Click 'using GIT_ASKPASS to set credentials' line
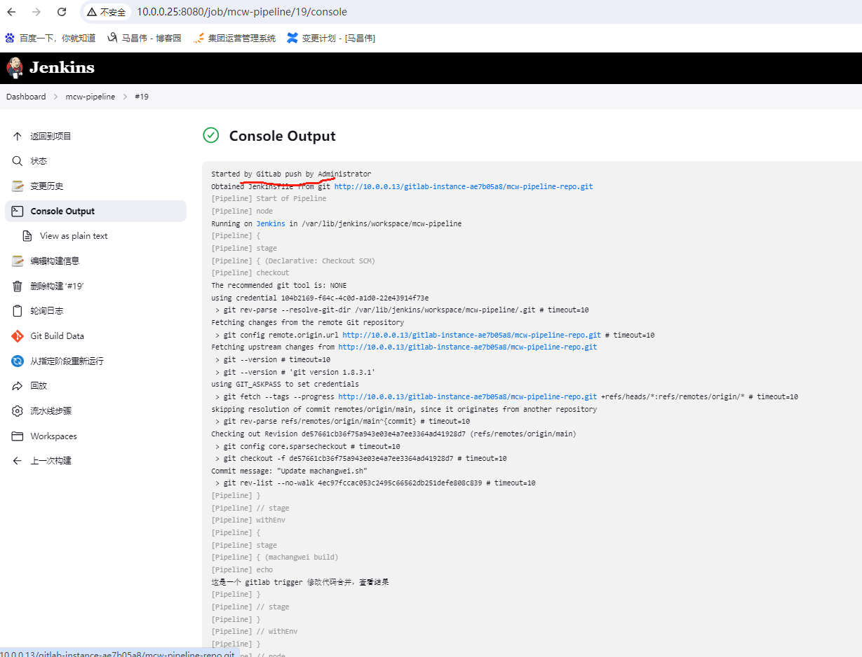This screenshot has height=657, width=862. point(285,384)
